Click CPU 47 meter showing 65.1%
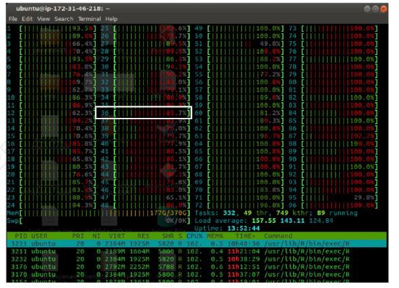Viewport: 399px width, 288px height. click(x=145, y=198)
